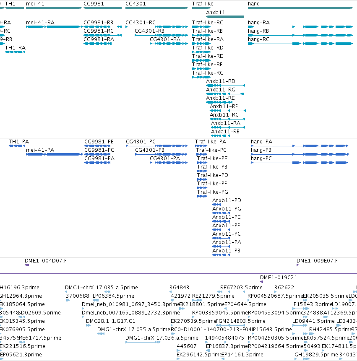
Task: Select EST RE61717.5prime
Action: pyautogui.click(x=22, y=342)
